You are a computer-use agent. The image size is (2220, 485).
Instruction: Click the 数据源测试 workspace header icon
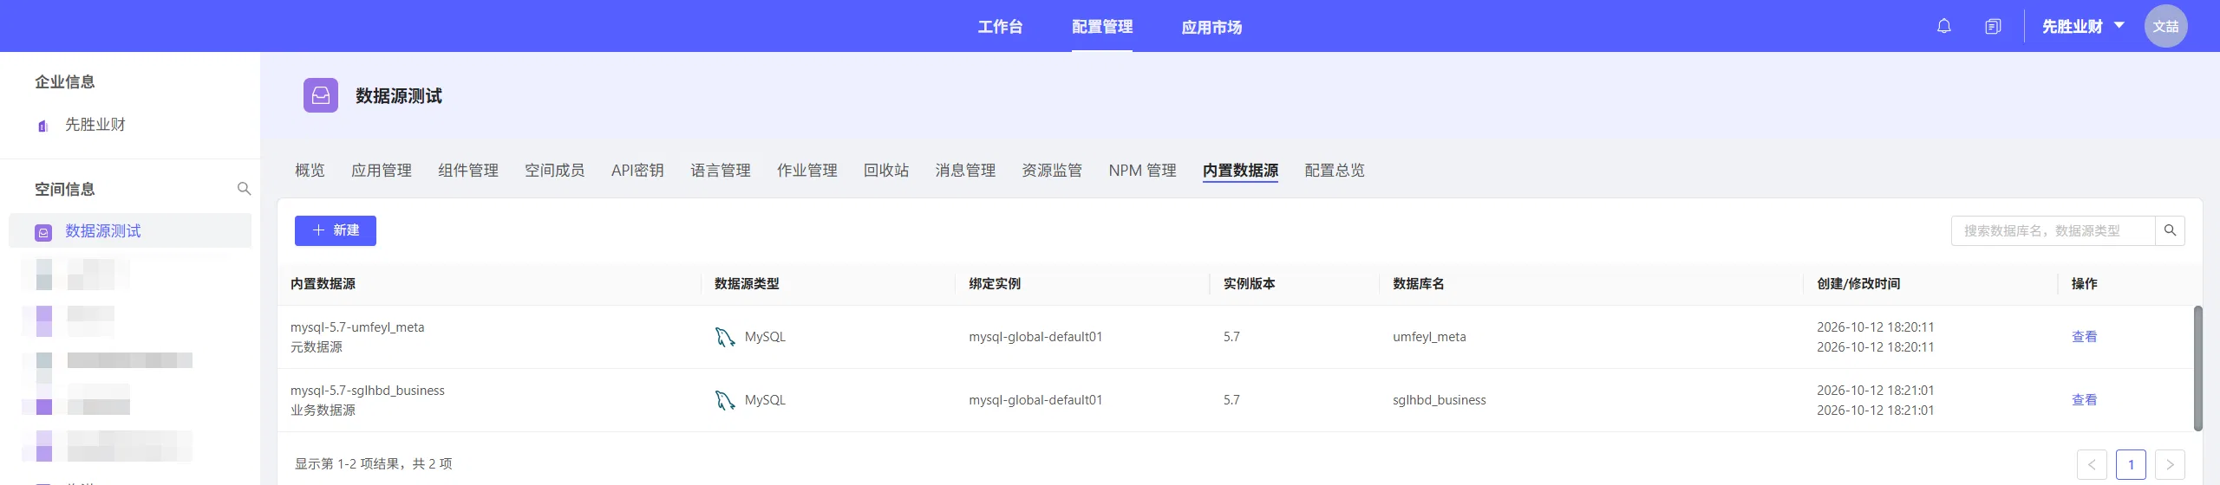click(x=321, y=95)
